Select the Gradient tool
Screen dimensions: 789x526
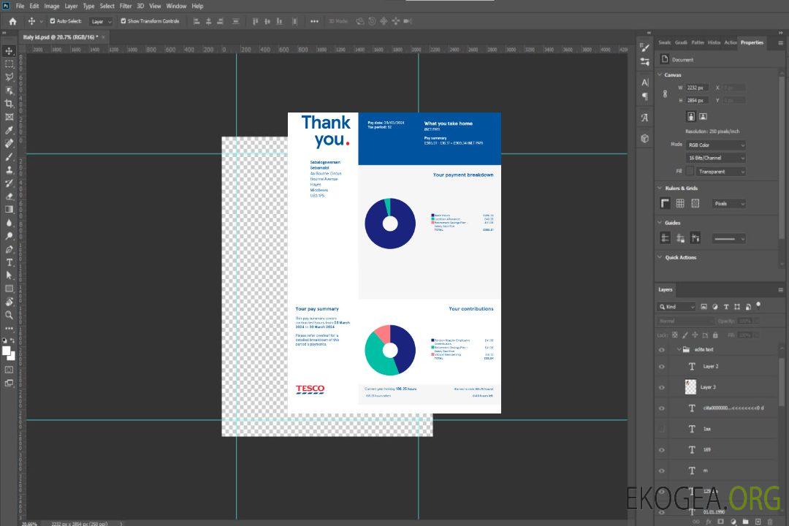click(9, 209)
